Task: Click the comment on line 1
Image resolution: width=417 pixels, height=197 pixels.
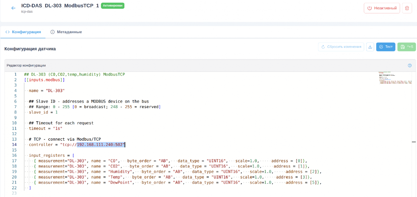Action: 75,74
